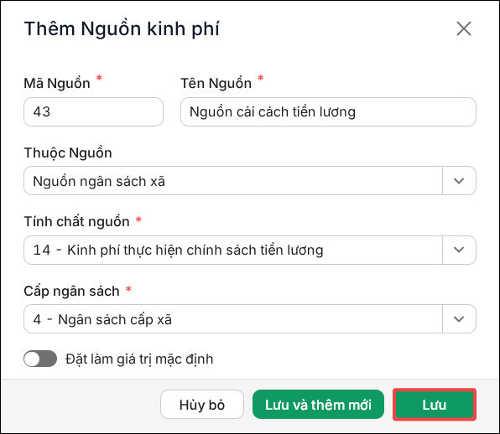500x434 pixels.
Task: Click the Đặt làm giá trị mặc định label
Action: coord(139,359)
